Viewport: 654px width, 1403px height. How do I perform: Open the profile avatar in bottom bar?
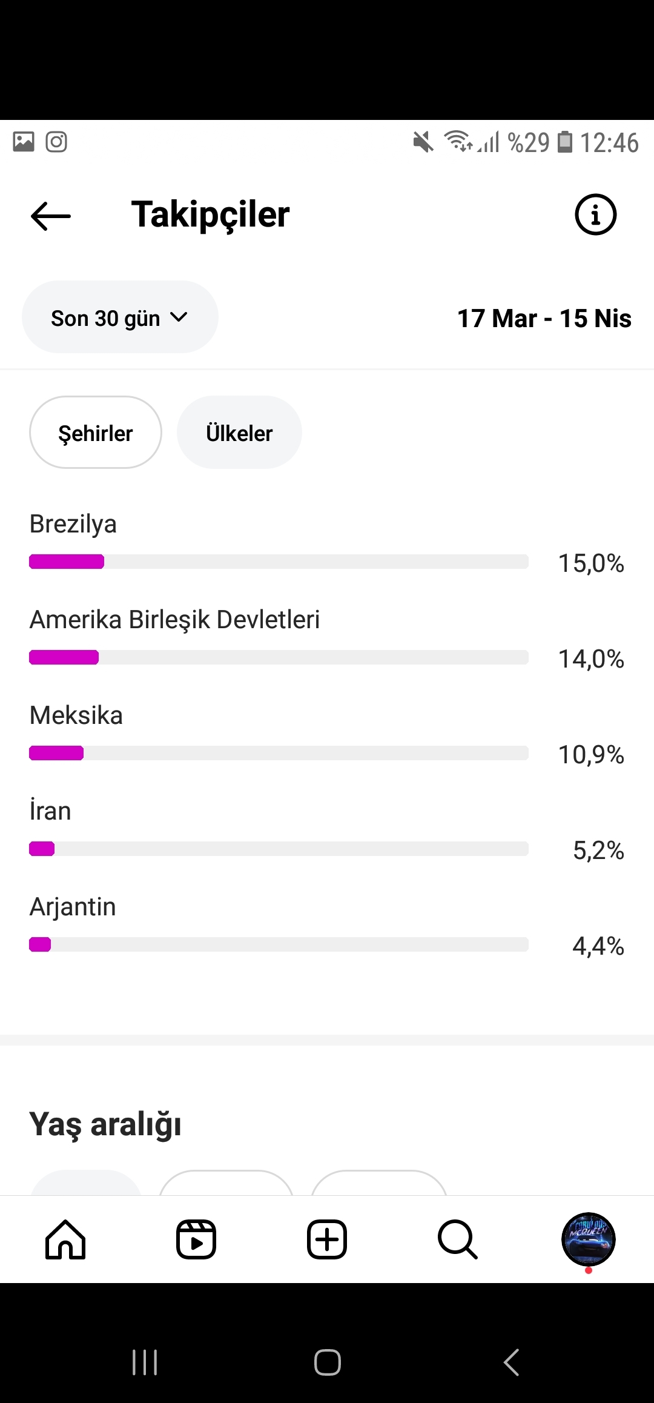(x=589, y=1239)
